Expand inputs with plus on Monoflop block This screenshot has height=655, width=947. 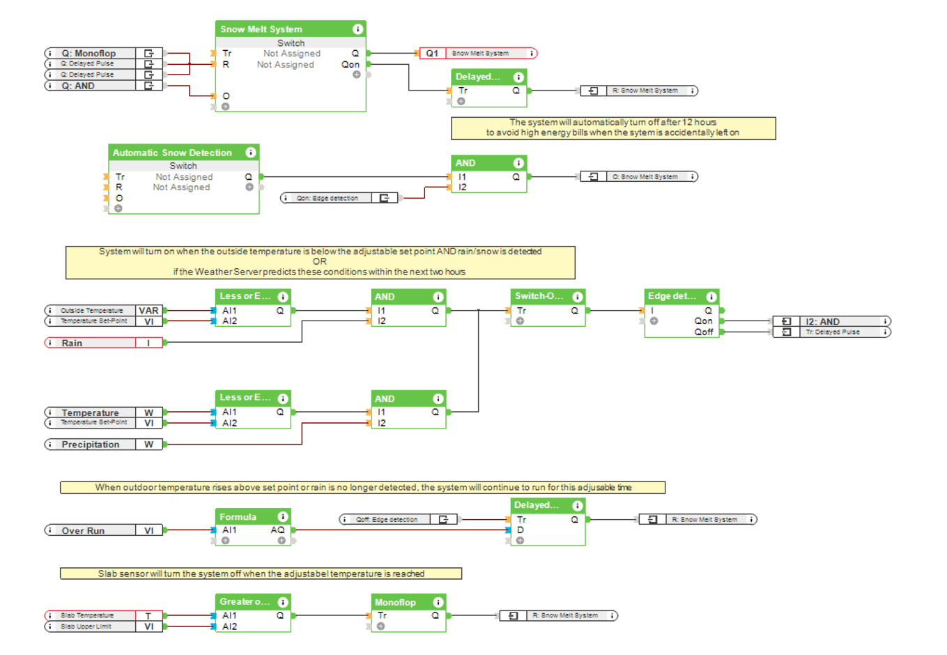(x=380, y=626)
